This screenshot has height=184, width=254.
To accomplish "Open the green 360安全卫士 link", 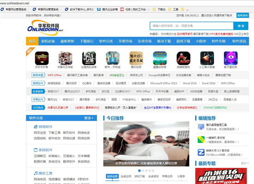I will 117,75.
